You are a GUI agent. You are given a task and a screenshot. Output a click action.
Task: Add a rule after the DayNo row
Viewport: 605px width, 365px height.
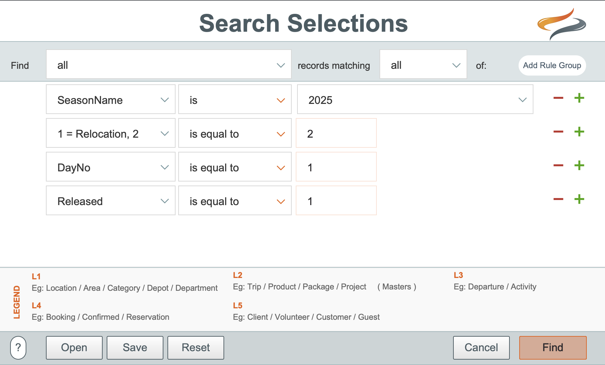(579, 166)
